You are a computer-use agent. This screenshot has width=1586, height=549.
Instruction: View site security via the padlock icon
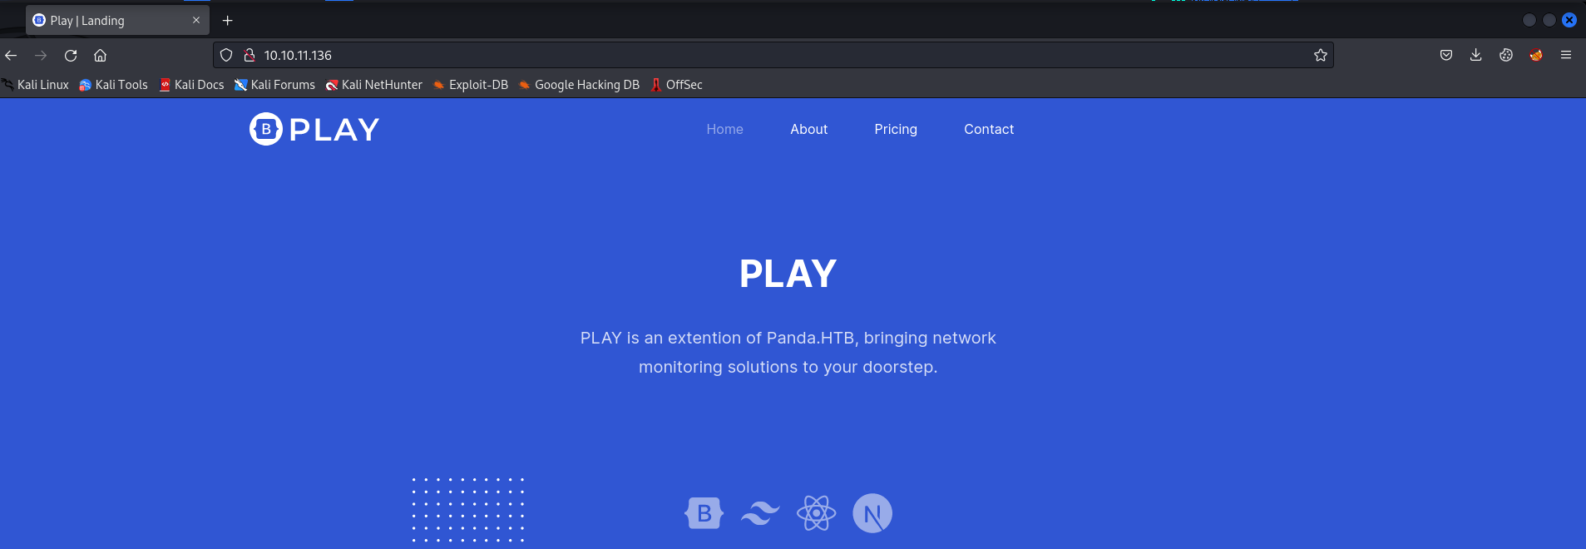[x=249, y=55]
